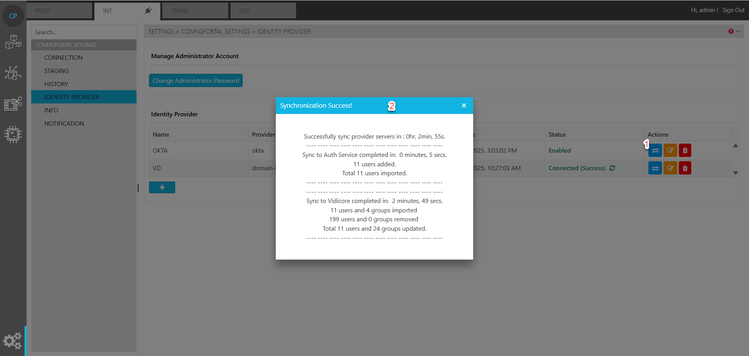Screen dimensions: 749x356
Task: Close the Synchronization Success dialog
Action: point(464,106)
